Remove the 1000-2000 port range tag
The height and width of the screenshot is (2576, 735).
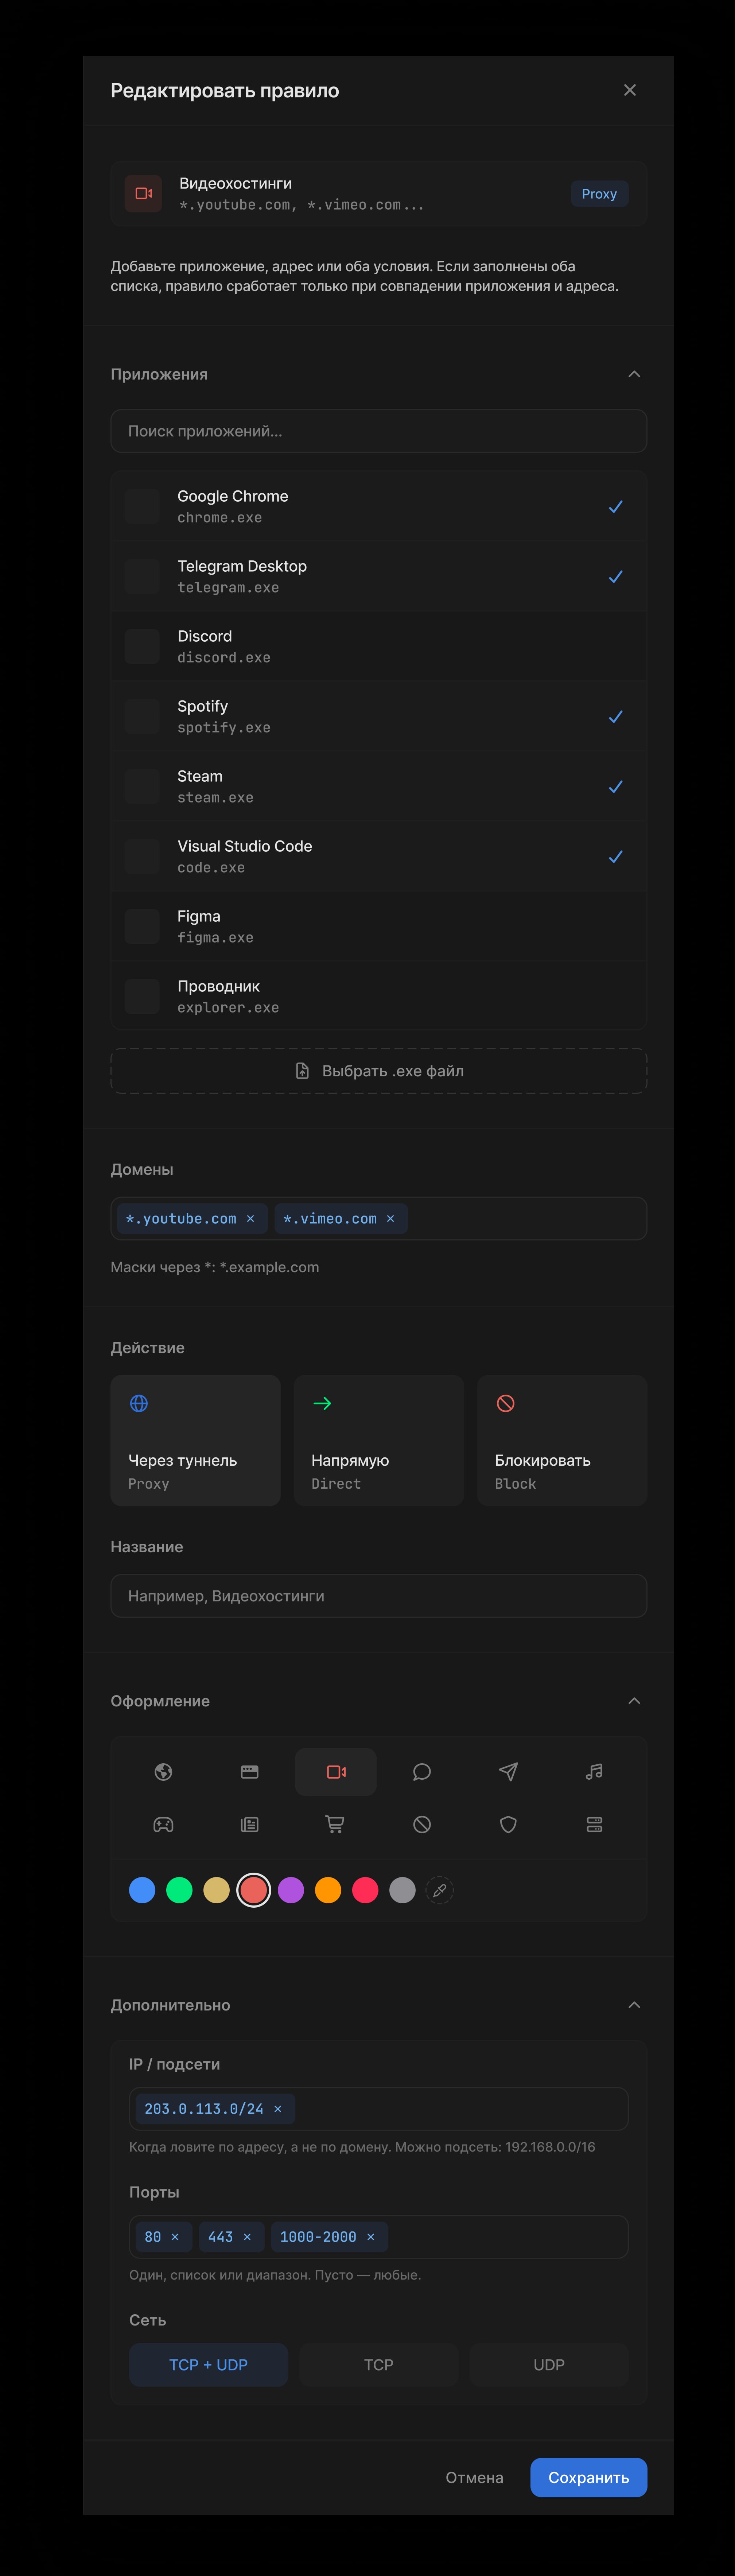click(x=371, y=2236)
